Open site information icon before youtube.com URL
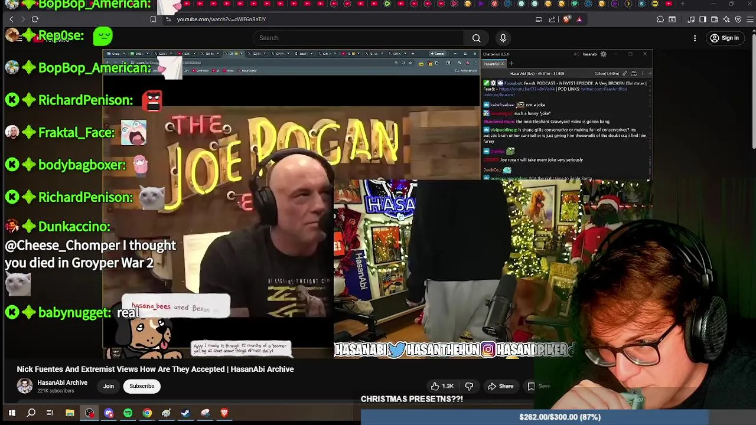The width and height of the screenshot is (756, 425). [x=168, y=19]
